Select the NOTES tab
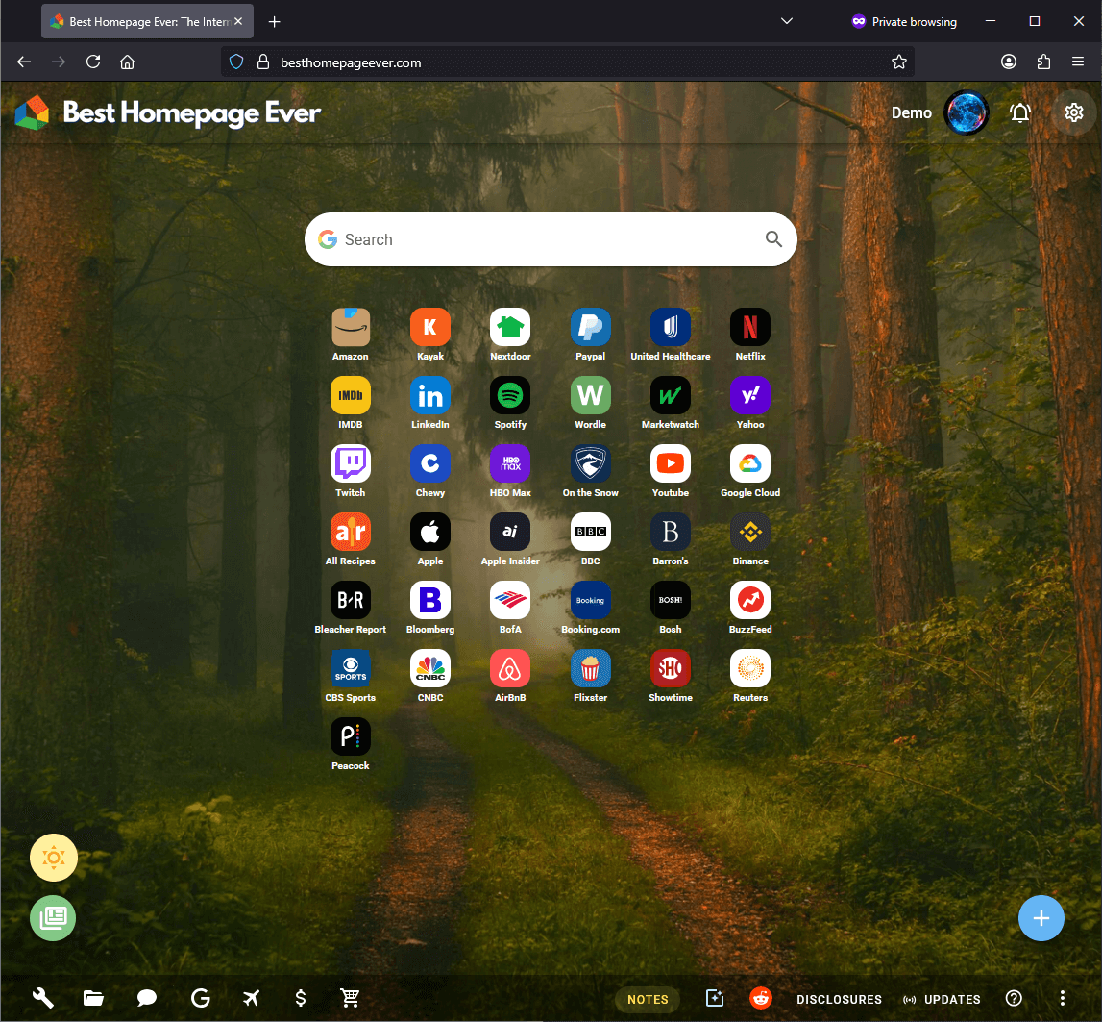 point(647,999)
